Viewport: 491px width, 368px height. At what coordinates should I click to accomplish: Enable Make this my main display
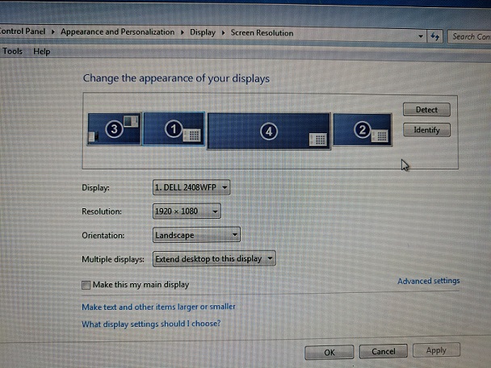[86, 285]
